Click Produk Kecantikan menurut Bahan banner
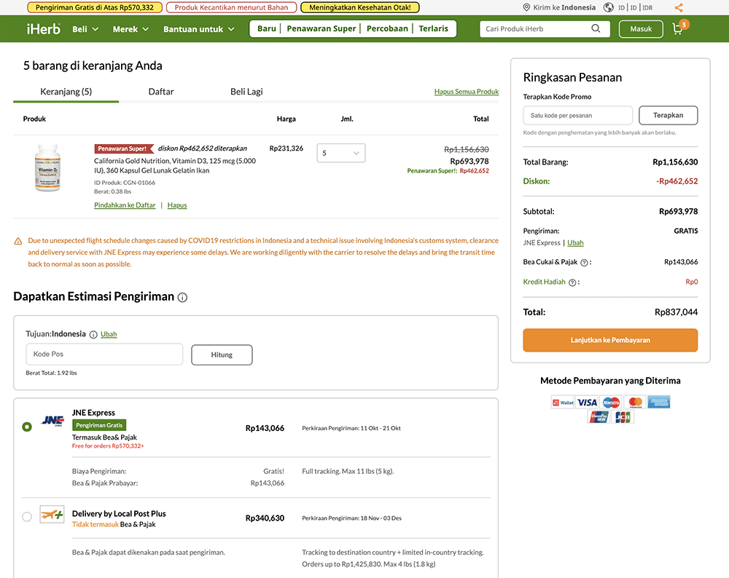This screenshot has width=729, height=578. 231,7
